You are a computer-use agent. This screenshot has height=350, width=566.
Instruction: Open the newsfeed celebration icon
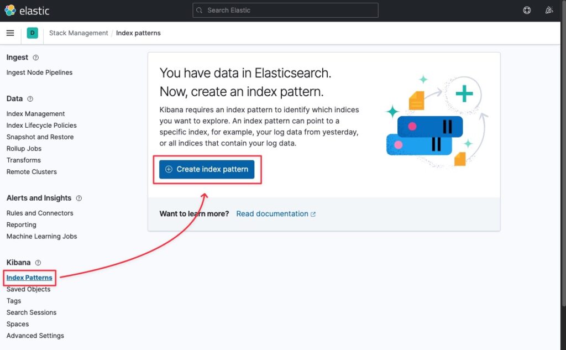[x=549, y=10]
